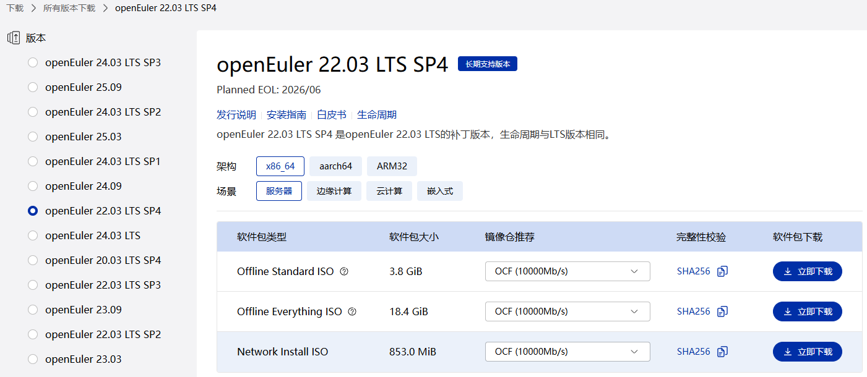Go to 所有版本下载 breadcrumb

coord(69,8)
